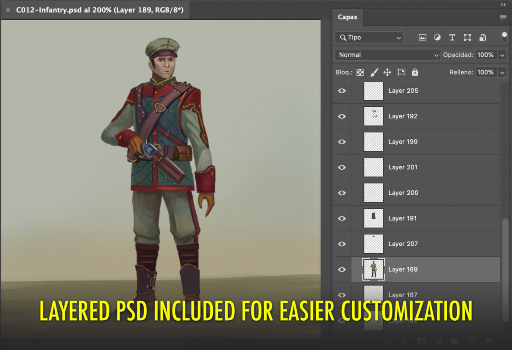Filter layers by adjustment layers icon
The height and width of the screenshot is (350, 512).
click(437, 38)
